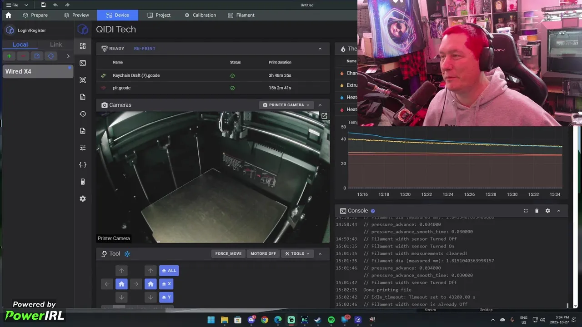Open the System sidebar icon
The width and height of the screenshot is (582, 327).
(83, 182)
